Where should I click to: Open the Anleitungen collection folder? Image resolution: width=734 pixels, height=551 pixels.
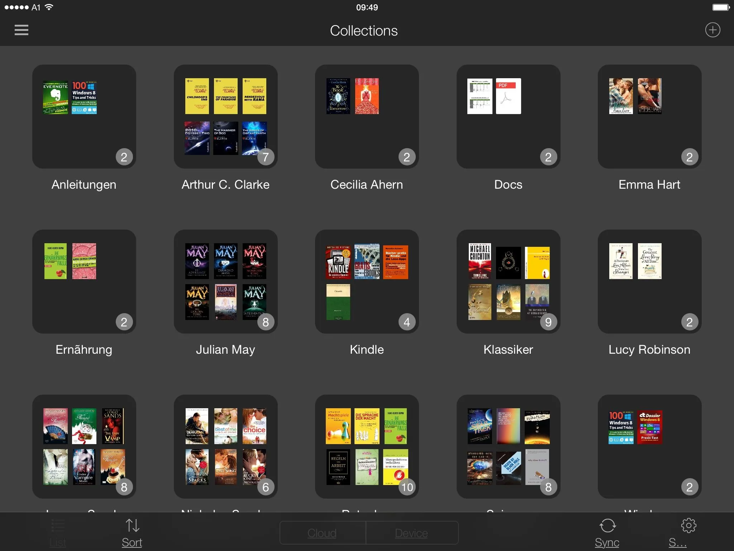coord(84,117)
